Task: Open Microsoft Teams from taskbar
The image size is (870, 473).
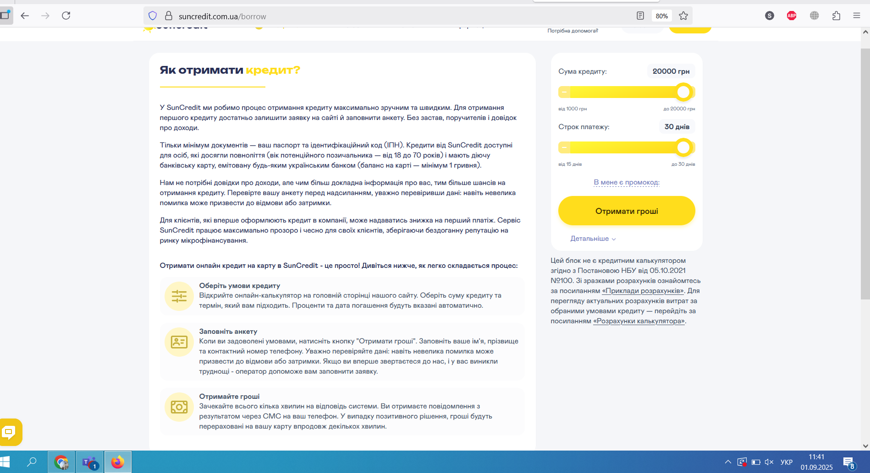Action: point(90,462)
